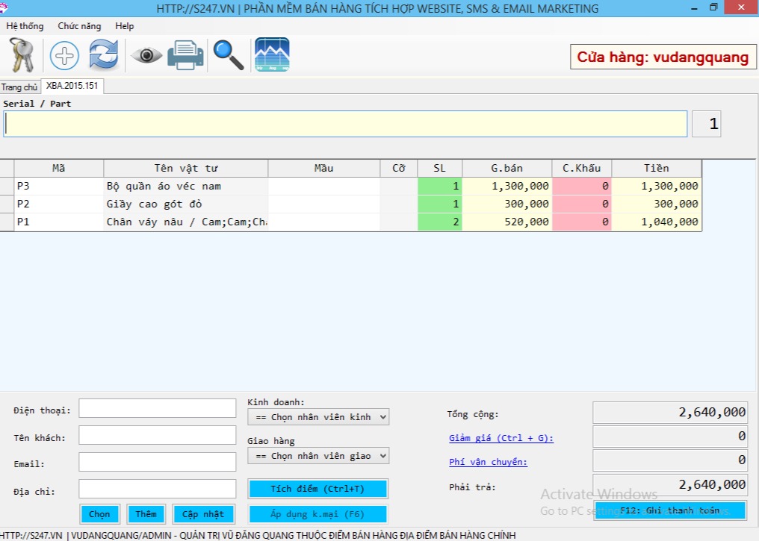Click the quantity box showing 1
The image size is (759, 541).
[x=707, y=124]
